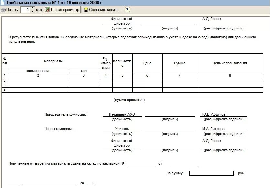The image size is (270, 188).
Task: Select empty name cell in row 2
Action: point(38,80)
